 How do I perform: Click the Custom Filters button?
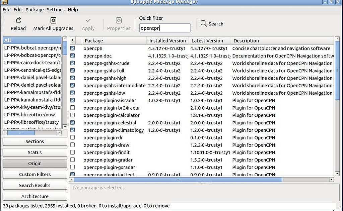point(35,174)
